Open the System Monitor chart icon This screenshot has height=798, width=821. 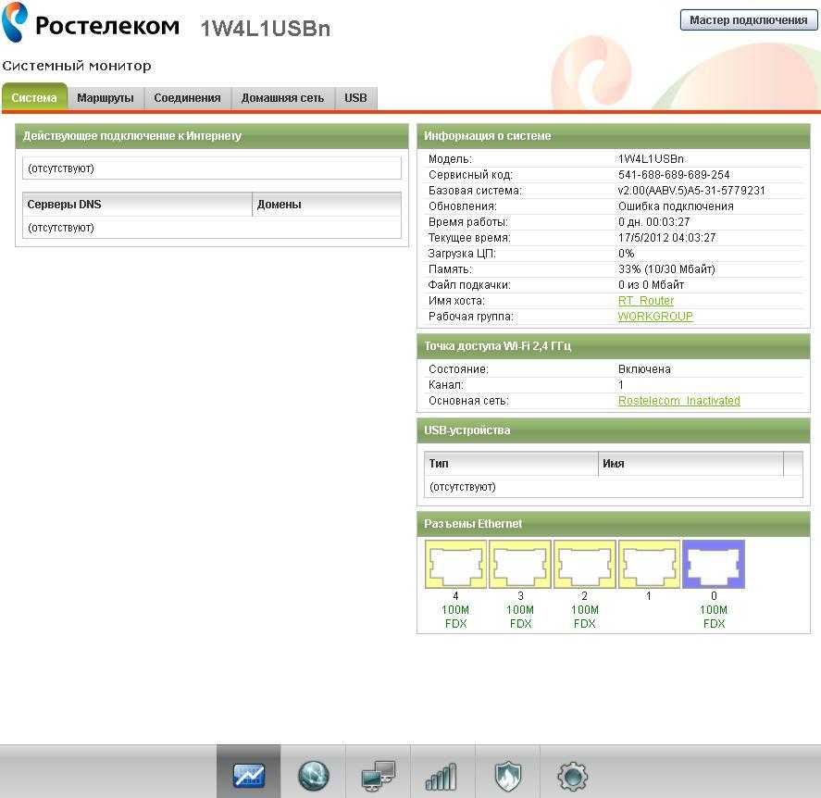coord(249,774)
